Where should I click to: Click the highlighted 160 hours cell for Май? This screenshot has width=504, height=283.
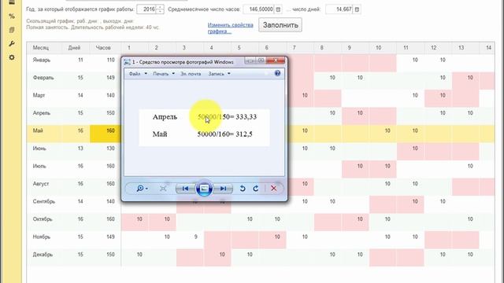coord(106,134)
